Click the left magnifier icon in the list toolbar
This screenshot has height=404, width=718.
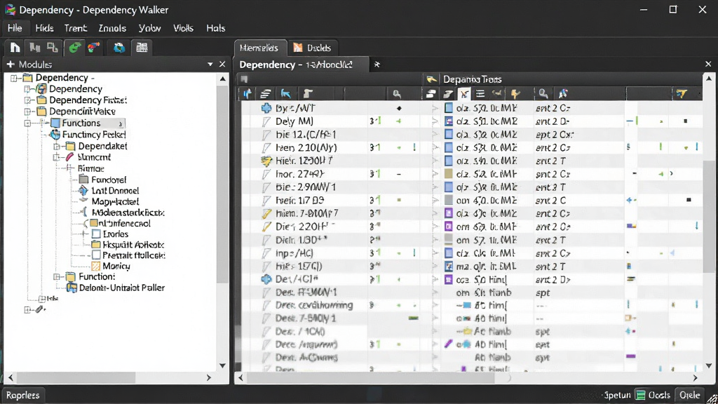click(397, 95)
